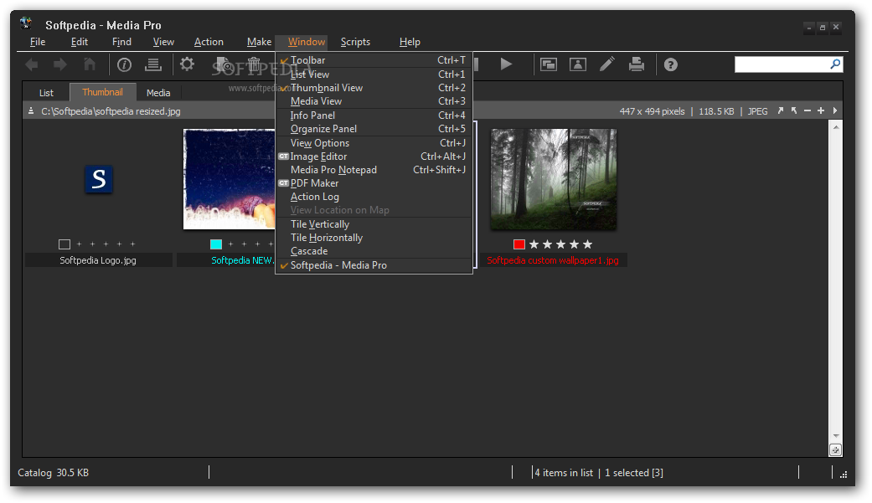
Task: Open Organize Panel from Window menu
Action: (374, 129)
